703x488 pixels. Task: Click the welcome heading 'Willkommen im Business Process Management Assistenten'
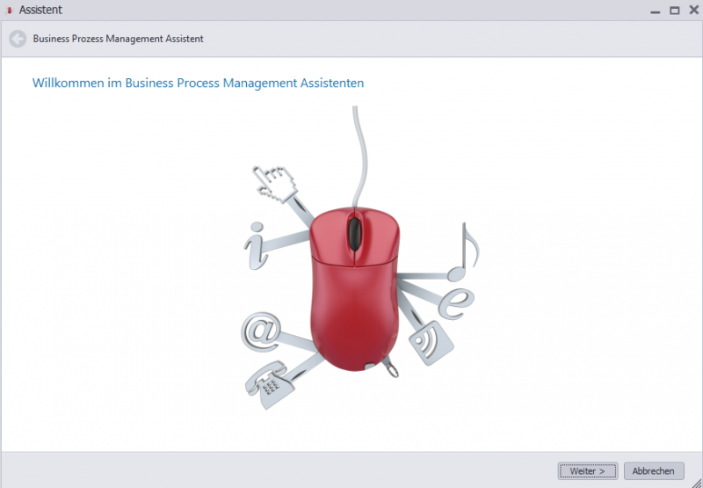(199, 83)
